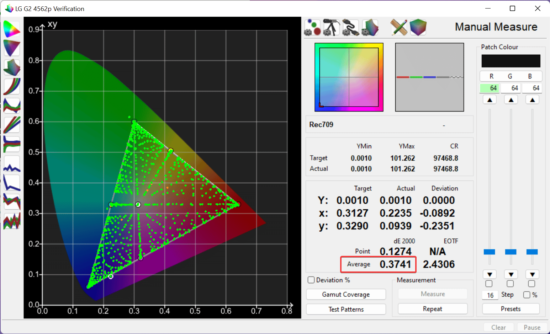
Task: Open the Test Patterns window
Action: click(346, 309)
